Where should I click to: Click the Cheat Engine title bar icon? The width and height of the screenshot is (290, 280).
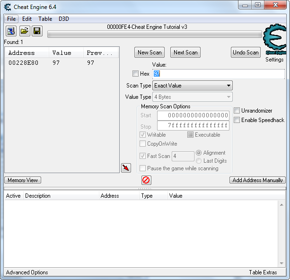point(8,7)
